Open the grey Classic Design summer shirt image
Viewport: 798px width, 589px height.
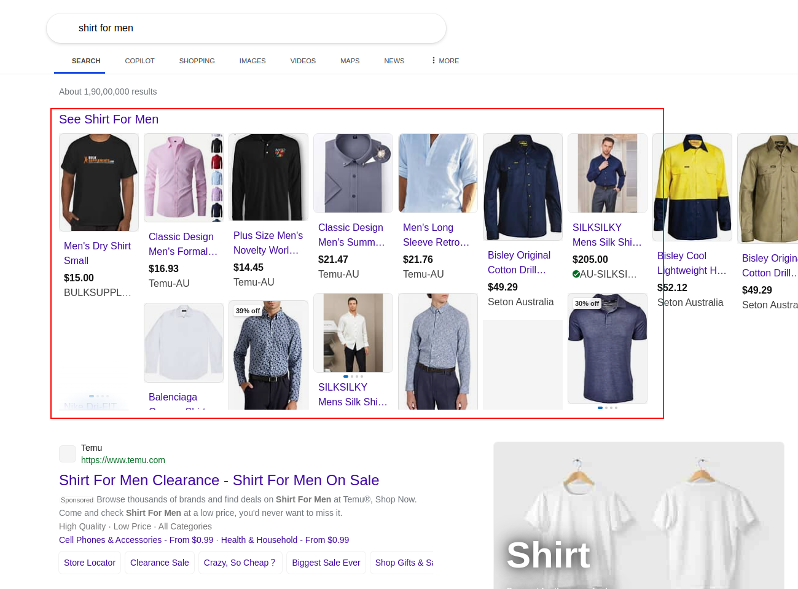353,173
